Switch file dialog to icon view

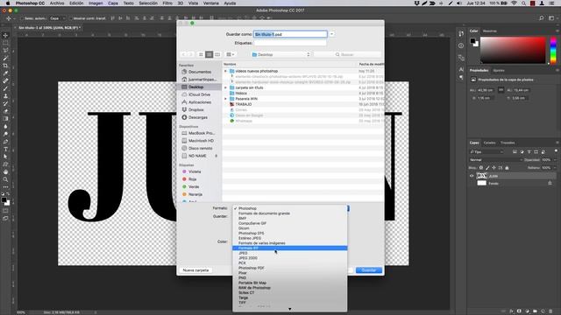(201, 54)
